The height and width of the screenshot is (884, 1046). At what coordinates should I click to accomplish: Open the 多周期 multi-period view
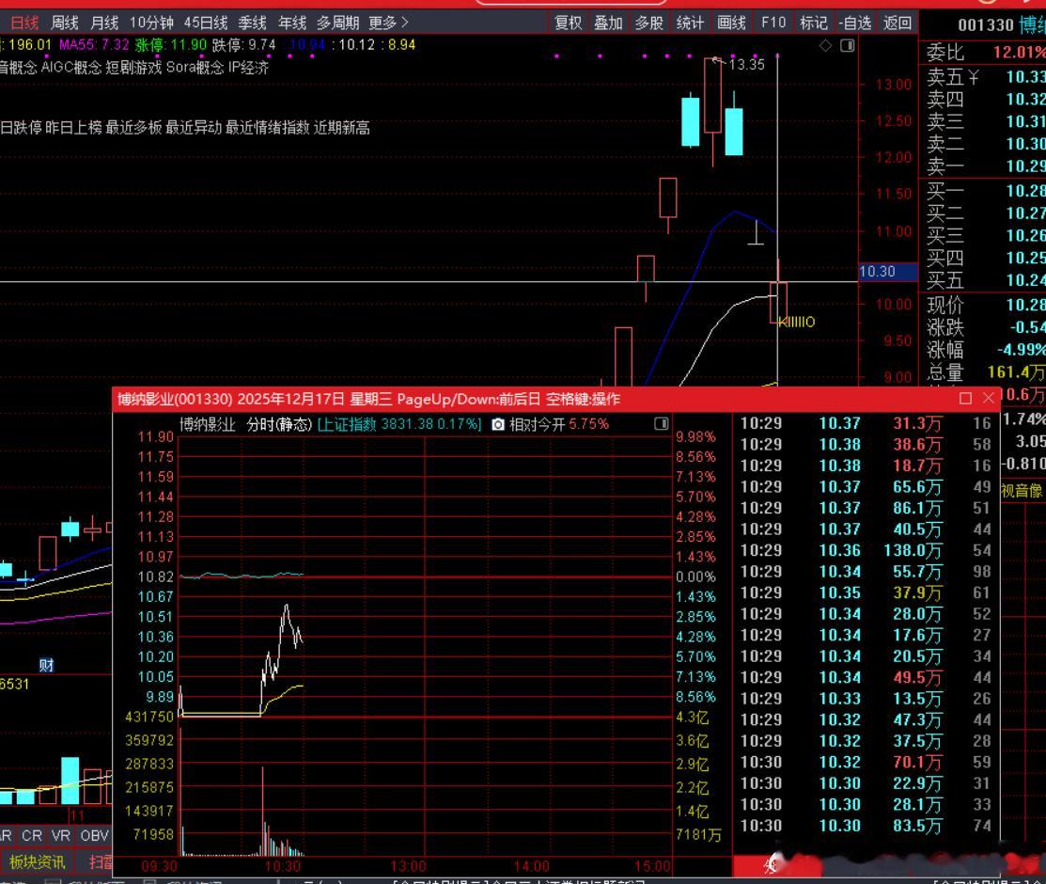coord(337,23)
